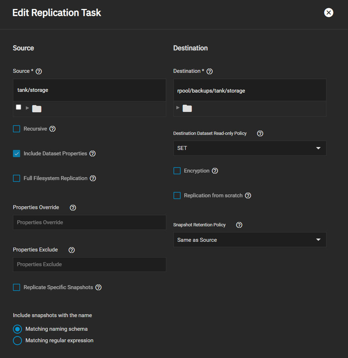Screen dimensions: 348x358
Task: Close the Edit Replication Task panel
Action: pyautogui.click(x=328, y=13)
